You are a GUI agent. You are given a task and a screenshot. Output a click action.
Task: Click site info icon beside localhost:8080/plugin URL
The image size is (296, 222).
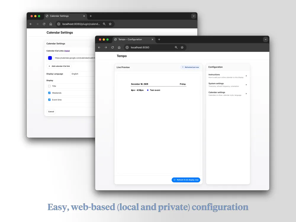coord(59,24)
